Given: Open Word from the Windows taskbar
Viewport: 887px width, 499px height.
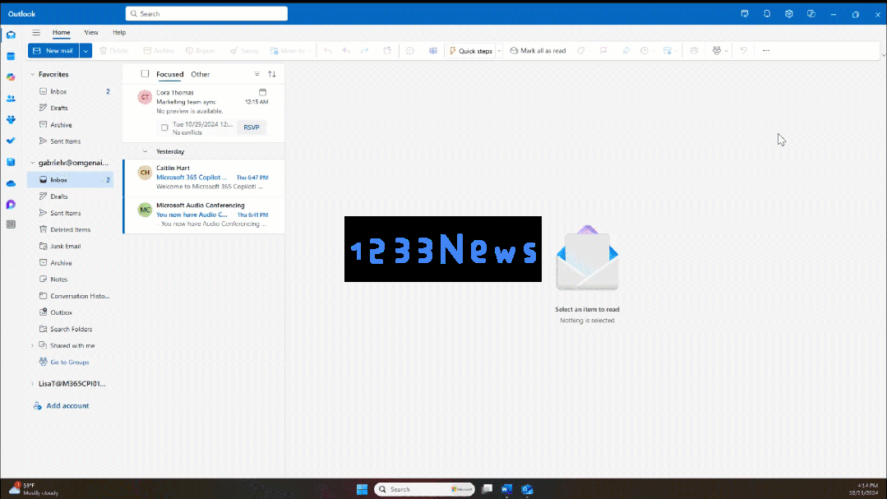Looking at the screenshot, I should 507,489.
